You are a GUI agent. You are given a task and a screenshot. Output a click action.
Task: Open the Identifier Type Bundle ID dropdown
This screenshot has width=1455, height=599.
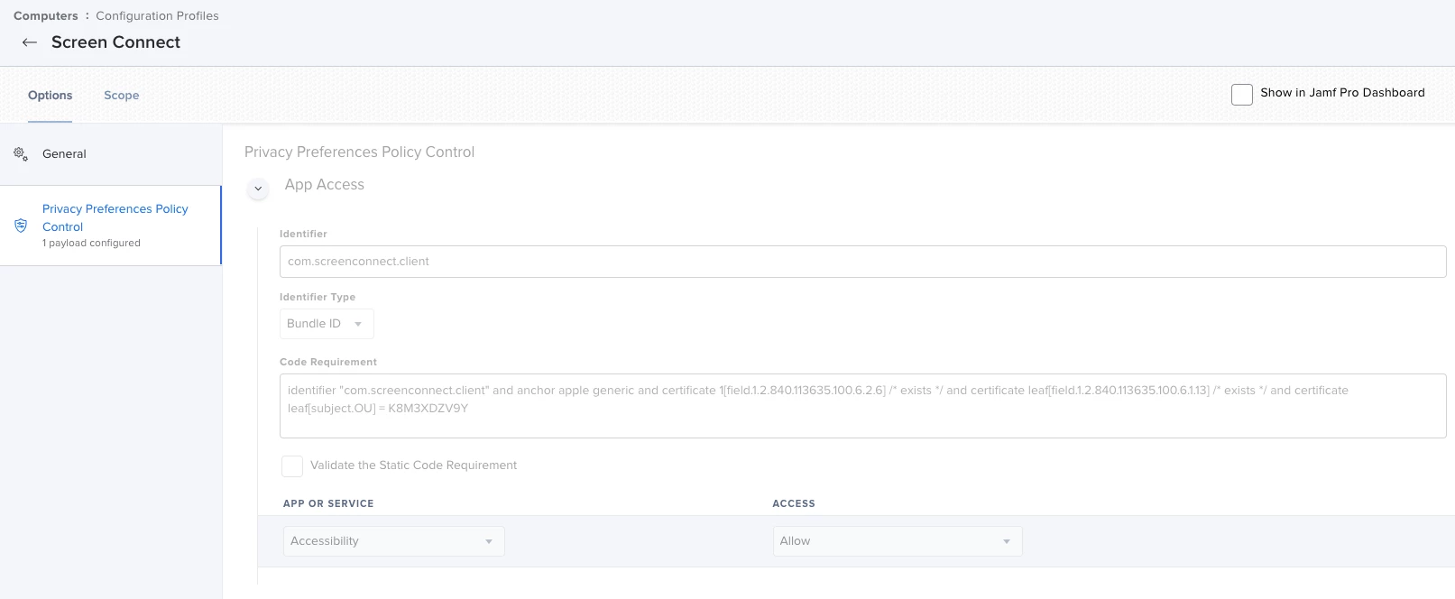(327, 324)
